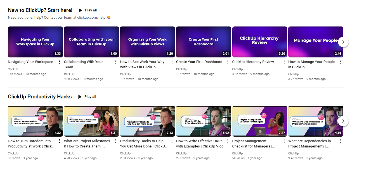Click the 3:20 duration badge
Image resolution: width=381 pixels, height=172 pixels.
282,54
